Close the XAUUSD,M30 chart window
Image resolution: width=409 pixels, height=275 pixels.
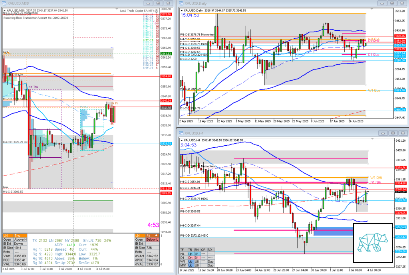tap(169, 3)
